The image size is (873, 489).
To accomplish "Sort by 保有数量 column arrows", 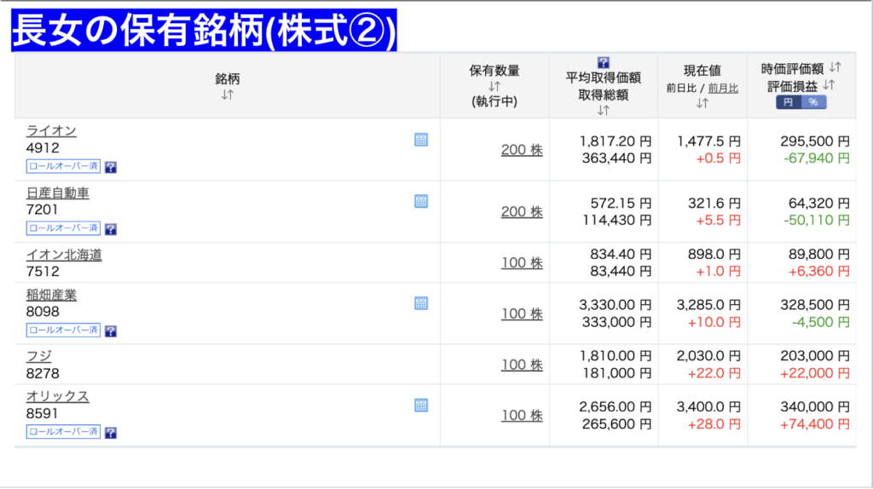I will (x=494, y=86).
